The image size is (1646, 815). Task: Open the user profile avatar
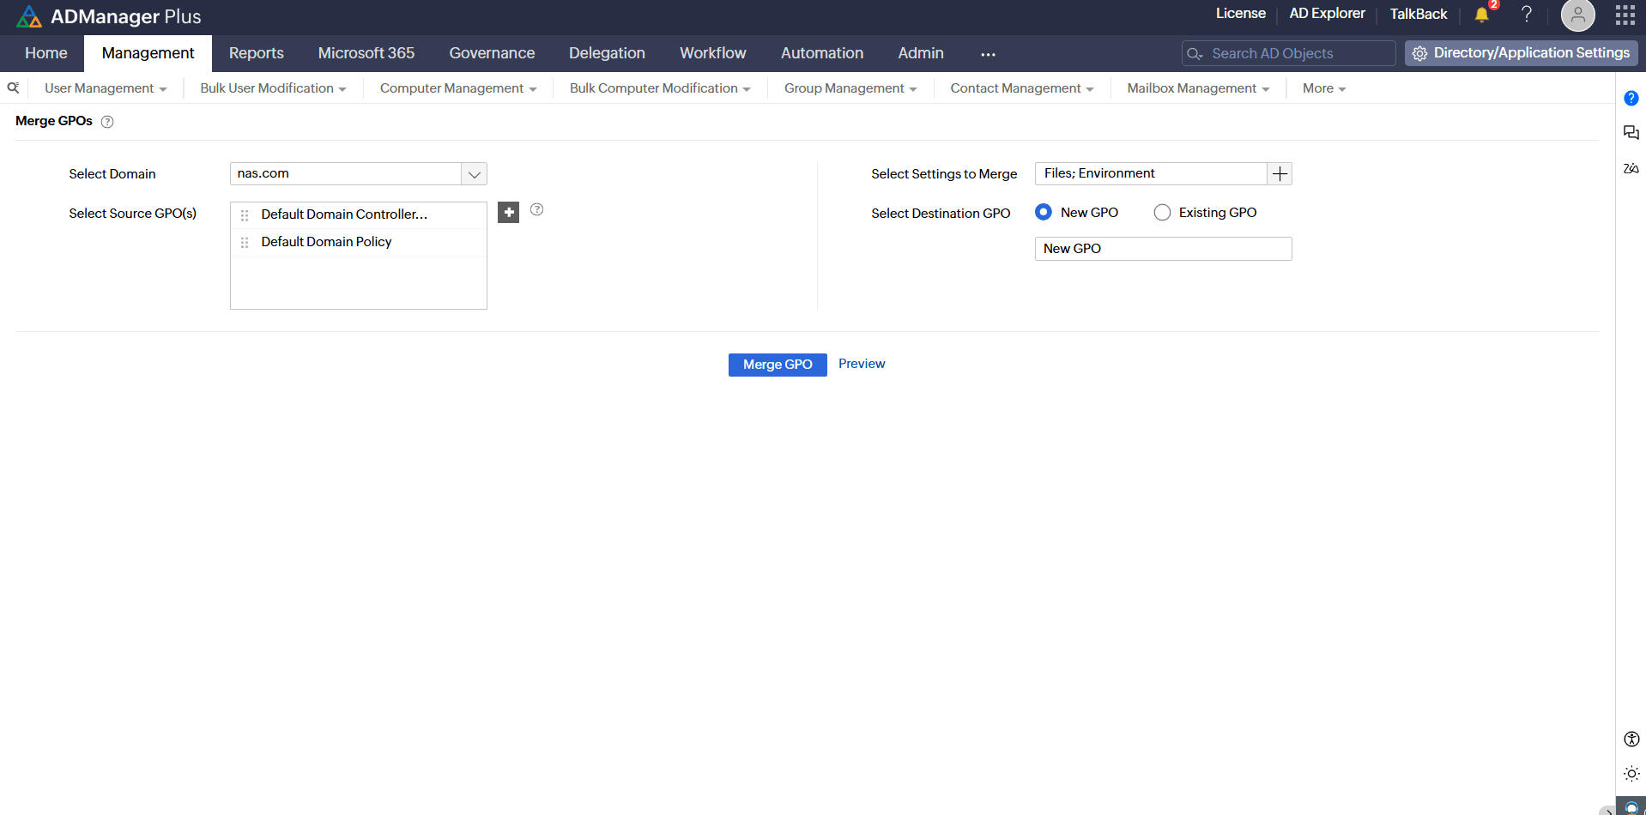[1577, 15]
